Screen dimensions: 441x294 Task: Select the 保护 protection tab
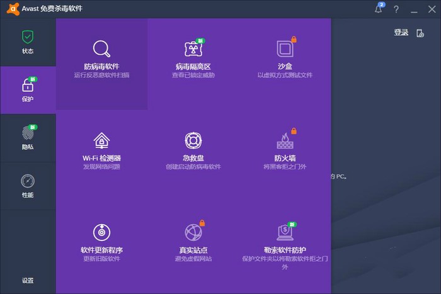point(28,89)
